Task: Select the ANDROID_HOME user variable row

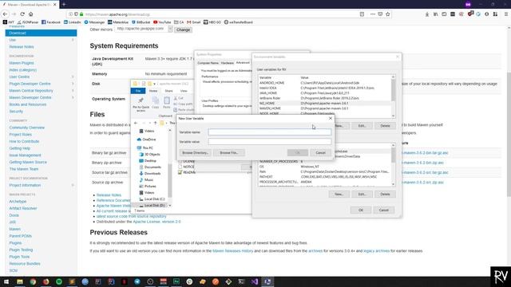Action: coord(325,83)
